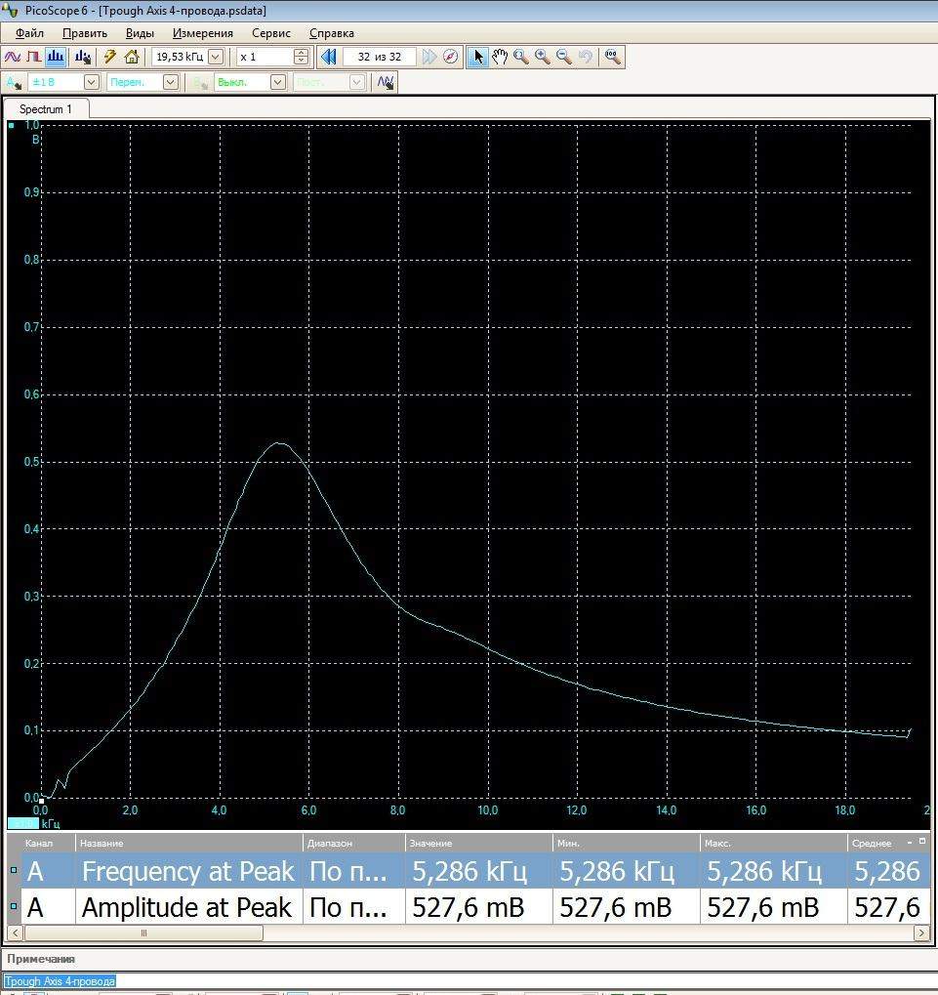This screenshot has height=995, width=938.
Task: Select spectrum mode icon
Action: tap(56, 57)
